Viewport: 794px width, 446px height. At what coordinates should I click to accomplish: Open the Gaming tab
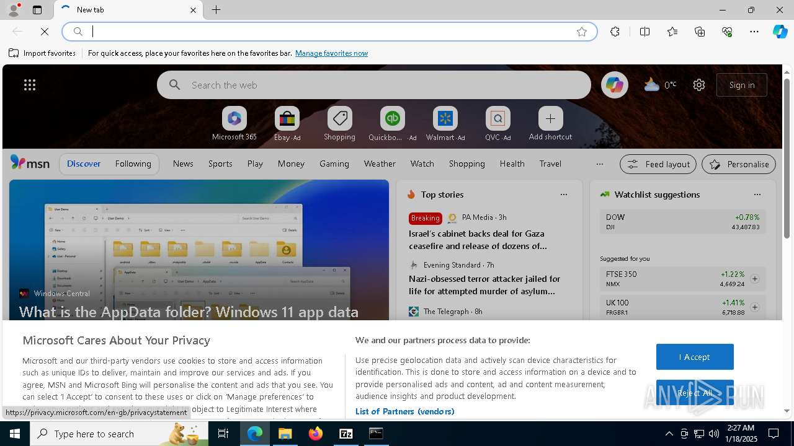tap(334, 164)
